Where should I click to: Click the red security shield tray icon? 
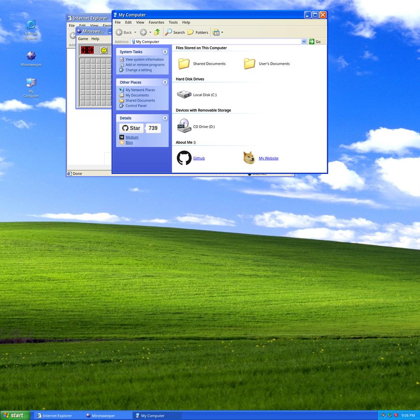396,415
